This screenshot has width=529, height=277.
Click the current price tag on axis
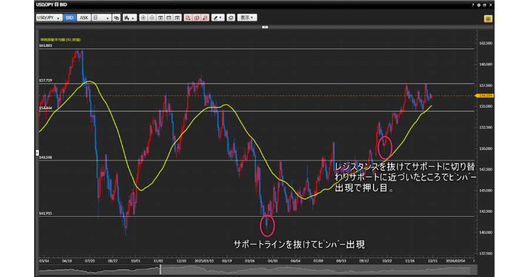pyautogui.click(x=486, y=95)
